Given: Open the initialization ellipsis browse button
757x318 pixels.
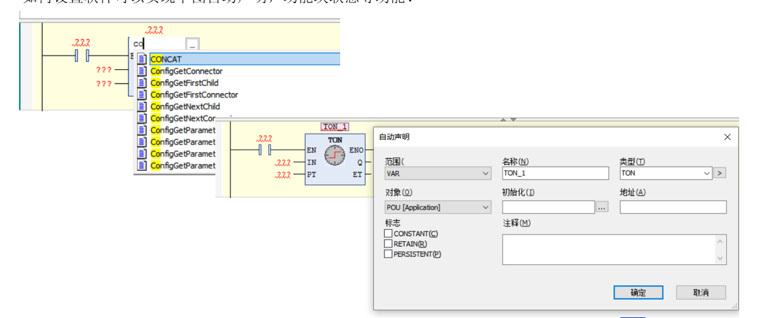Looking at the screenshot, I should pyautogui.click(x=602, y=207).
